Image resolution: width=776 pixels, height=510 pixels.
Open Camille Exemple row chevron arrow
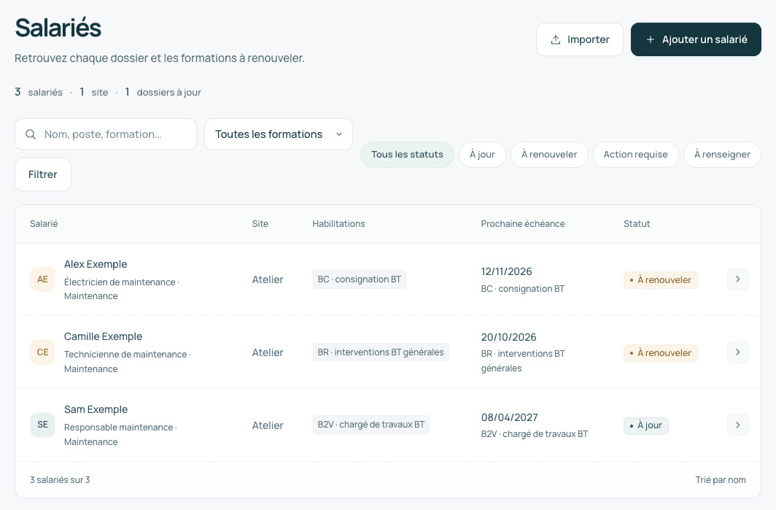pos(738,352)
